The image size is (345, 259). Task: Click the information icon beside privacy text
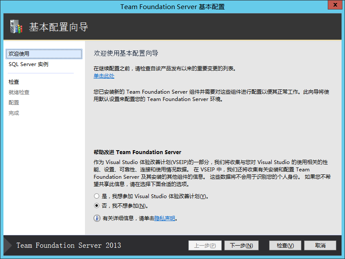point(97,218)
